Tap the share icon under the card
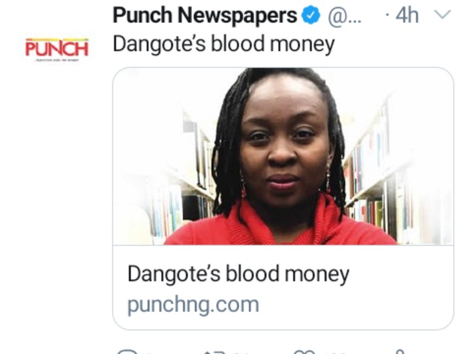Image resolution: width=472 pixels, height=354 pixels. [399, 351]
